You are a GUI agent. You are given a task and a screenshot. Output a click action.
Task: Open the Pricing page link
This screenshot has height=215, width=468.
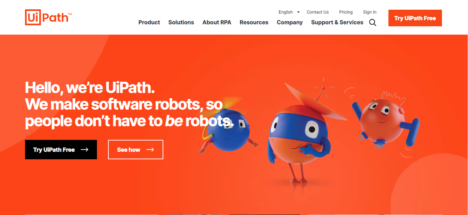point(346,12)
